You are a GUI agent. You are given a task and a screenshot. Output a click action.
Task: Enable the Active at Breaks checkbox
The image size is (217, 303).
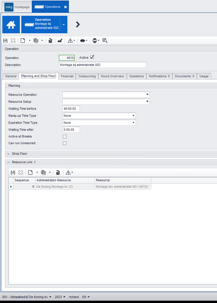click(65, 136)
